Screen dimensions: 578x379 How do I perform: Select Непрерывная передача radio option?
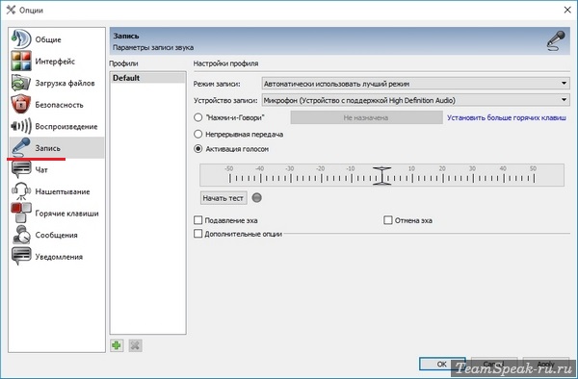tap(197, 134)
